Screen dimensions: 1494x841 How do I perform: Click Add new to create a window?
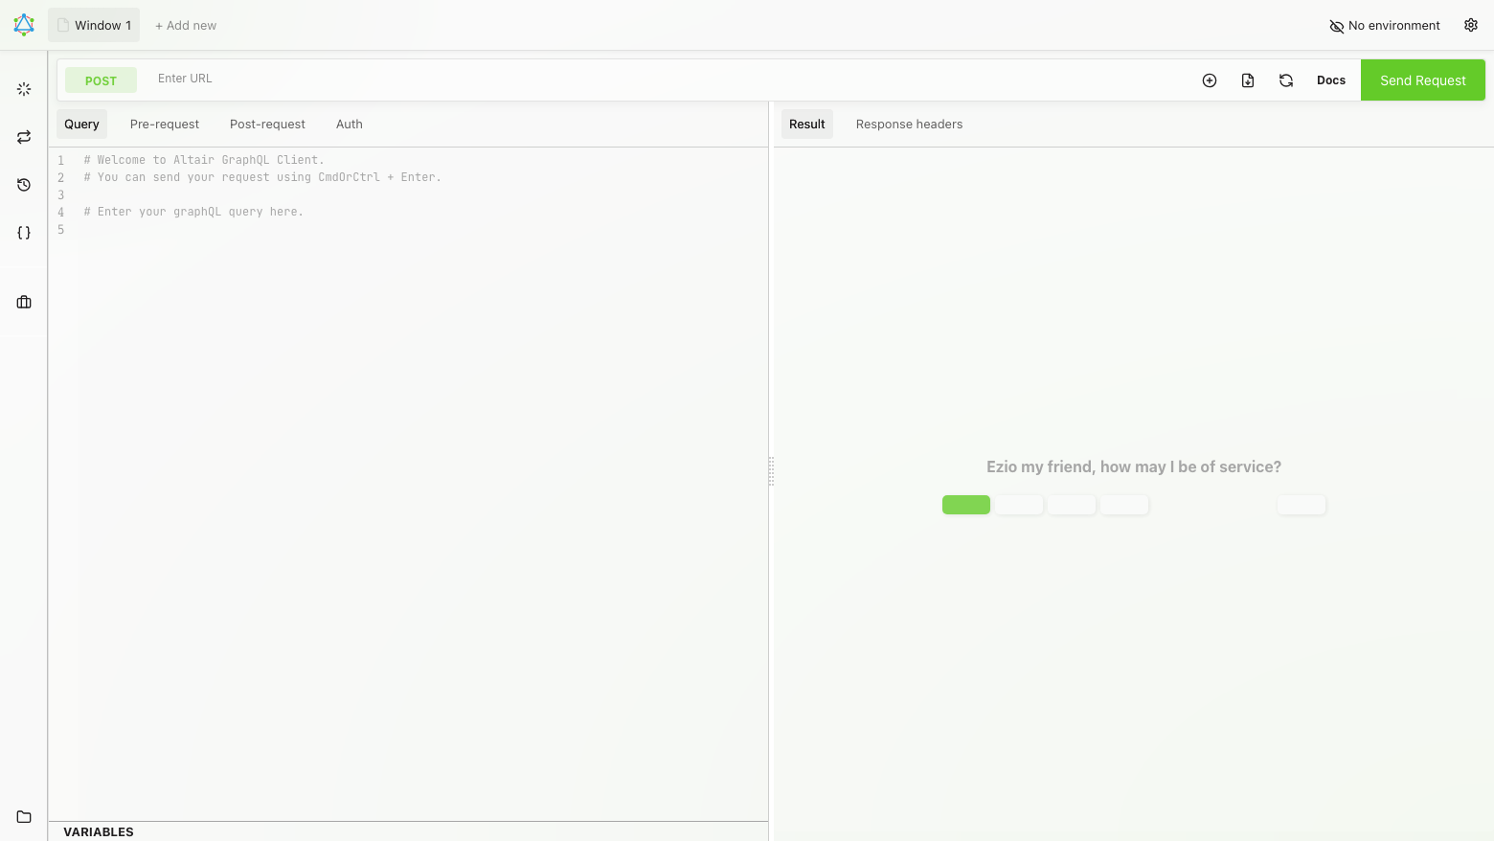pyautogui.click(x=186, y=26)
